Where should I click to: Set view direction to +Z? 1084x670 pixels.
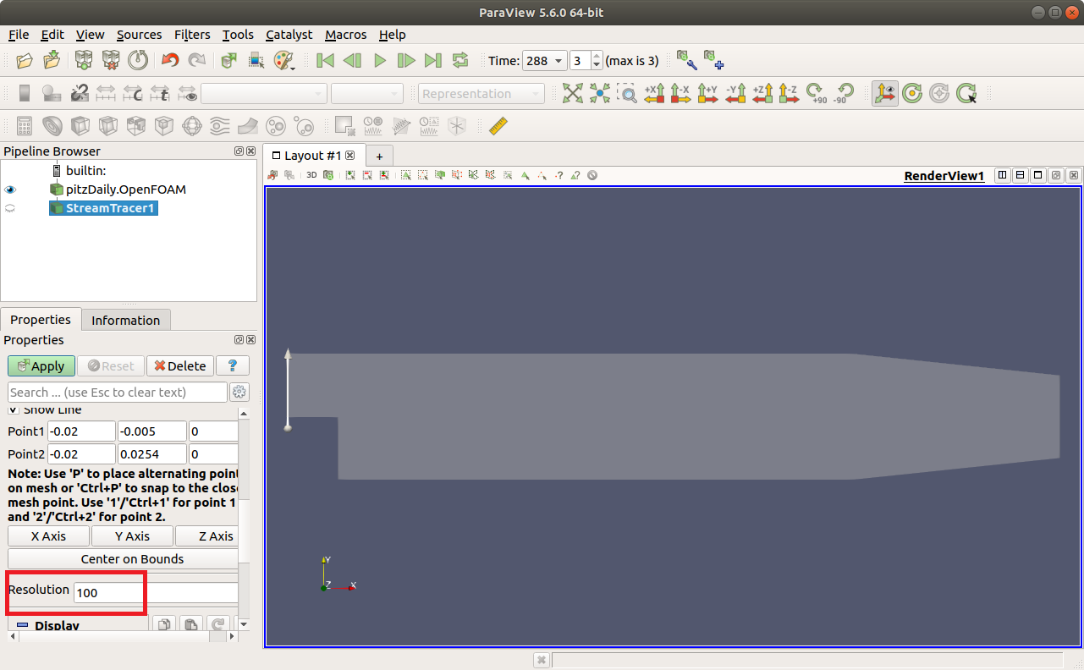[762, 93]
